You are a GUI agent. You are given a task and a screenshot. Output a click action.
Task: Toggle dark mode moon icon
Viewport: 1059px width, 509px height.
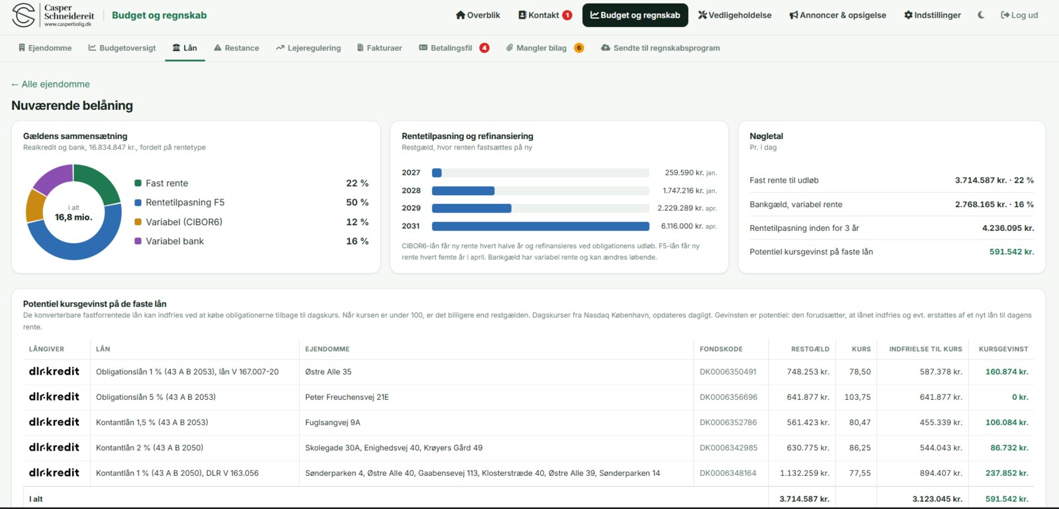(981, 15)
